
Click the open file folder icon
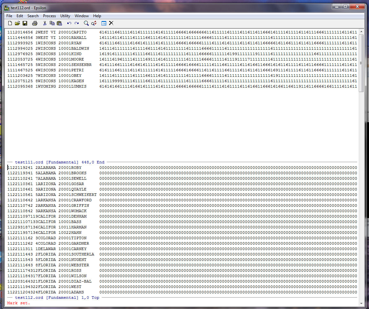point(18,23)
